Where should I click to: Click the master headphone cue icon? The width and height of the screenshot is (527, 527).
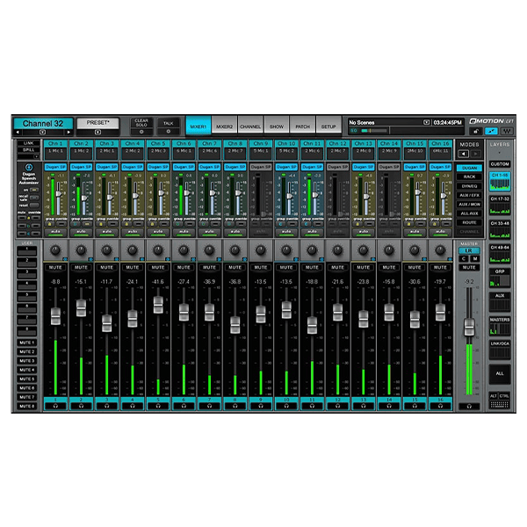click(469, 407)
